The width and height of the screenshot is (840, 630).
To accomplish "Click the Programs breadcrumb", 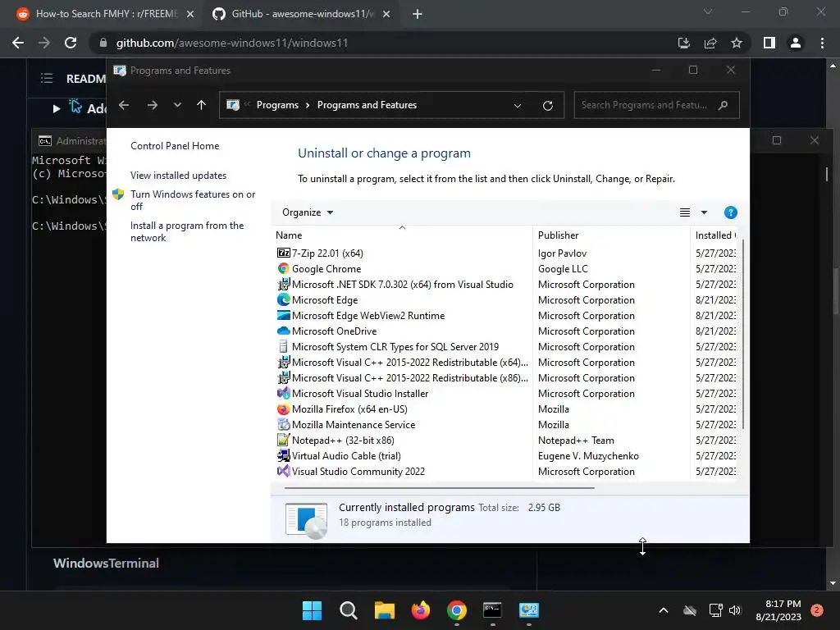I will (277, 105).
